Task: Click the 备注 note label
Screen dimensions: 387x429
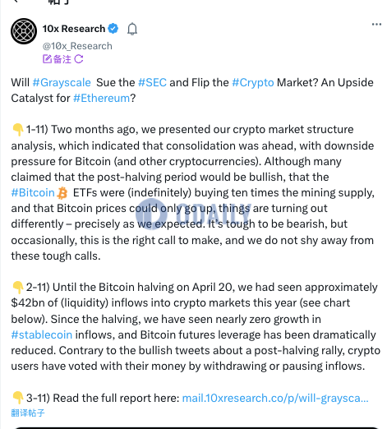Action: 62,59
